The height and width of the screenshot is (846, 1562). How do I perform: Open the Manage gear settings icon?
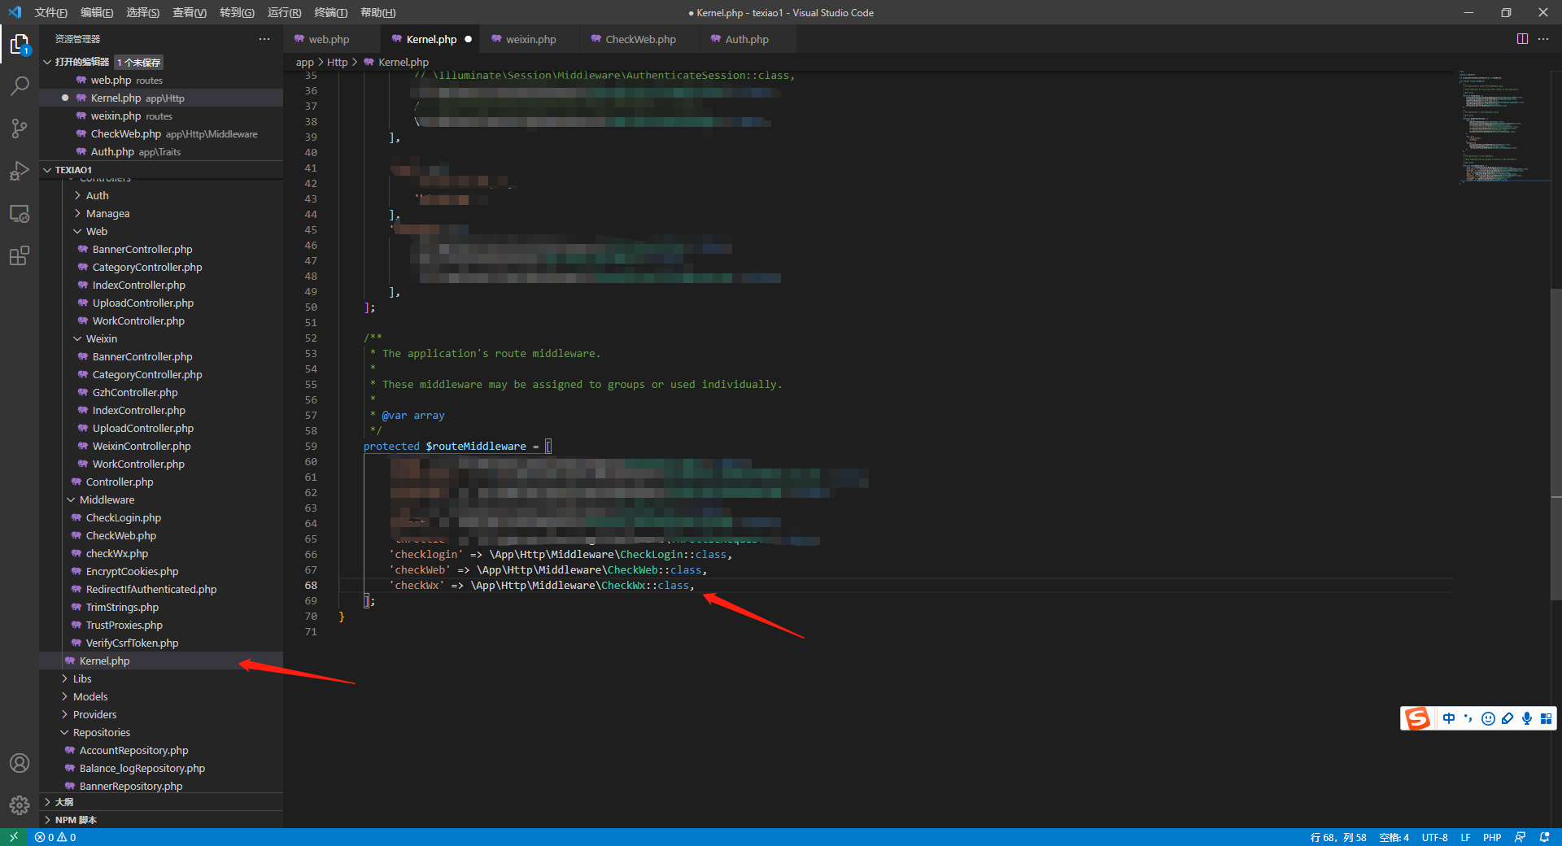[20, 805]
